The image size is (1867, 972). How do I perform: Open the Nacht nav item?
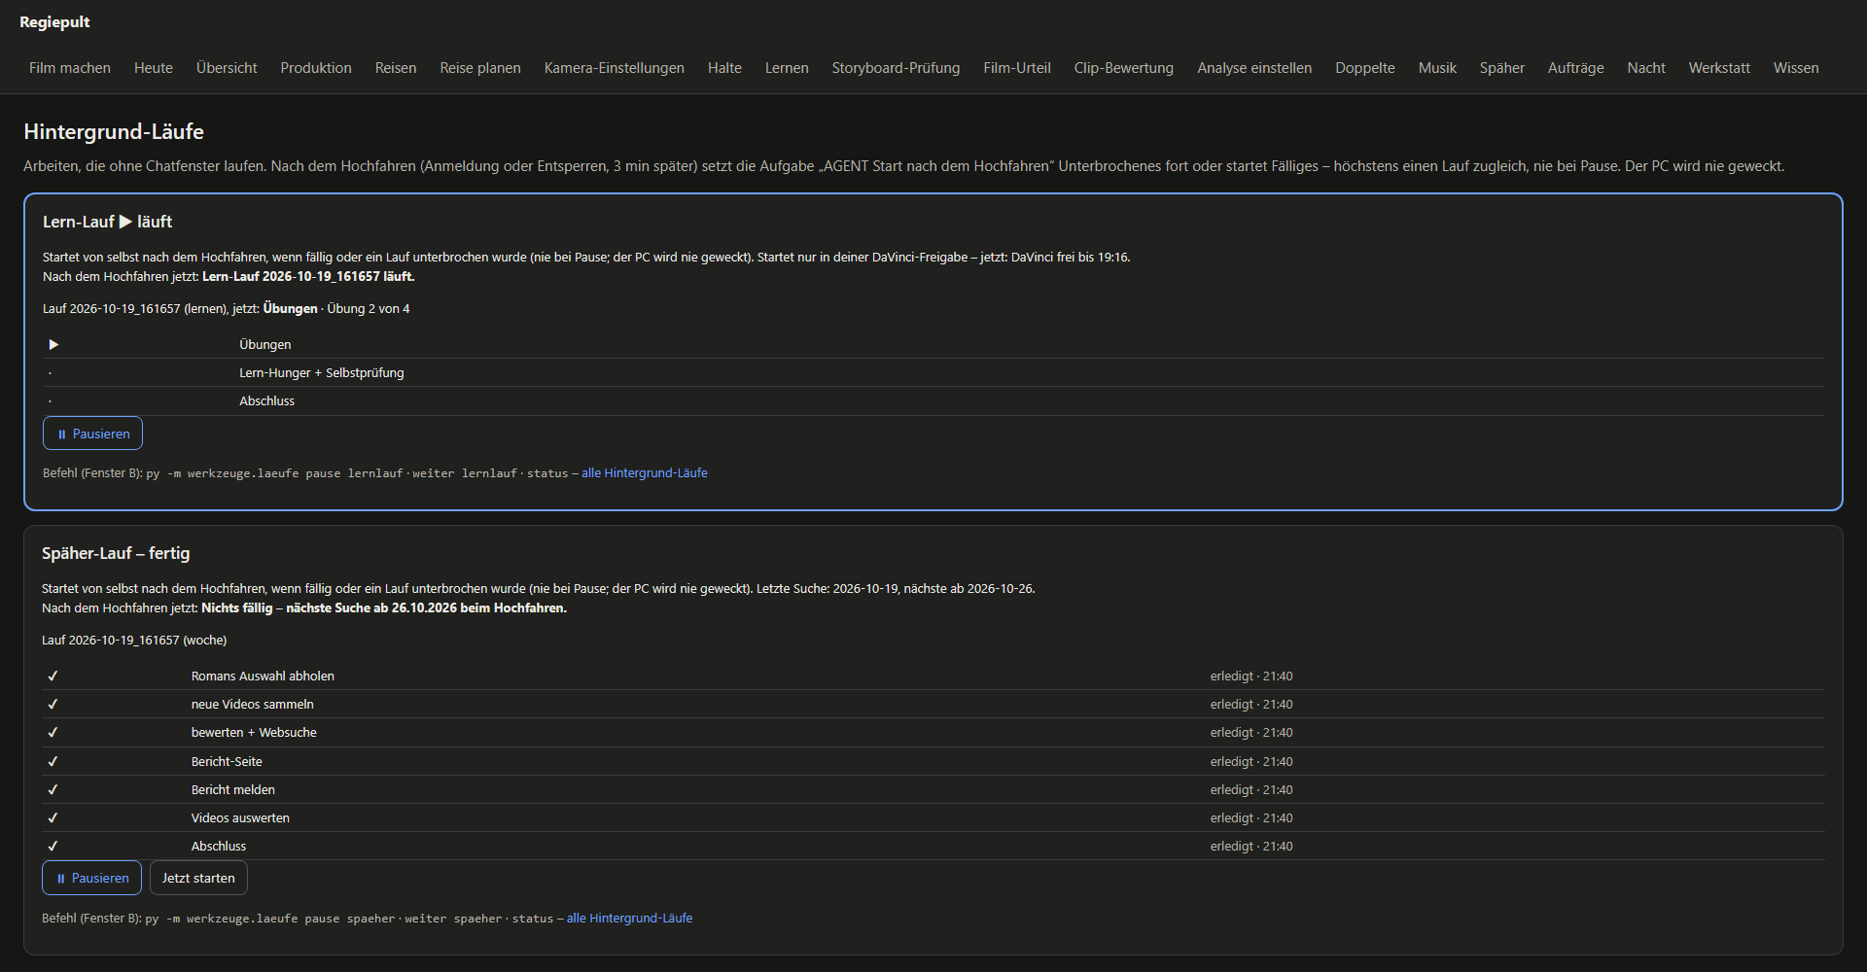coord(1646,68)
